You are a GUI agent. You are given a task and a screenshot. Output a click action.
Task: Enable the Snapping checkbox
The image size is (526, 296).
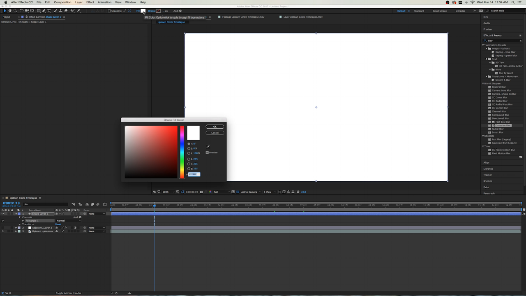click(x=109, y=11)
